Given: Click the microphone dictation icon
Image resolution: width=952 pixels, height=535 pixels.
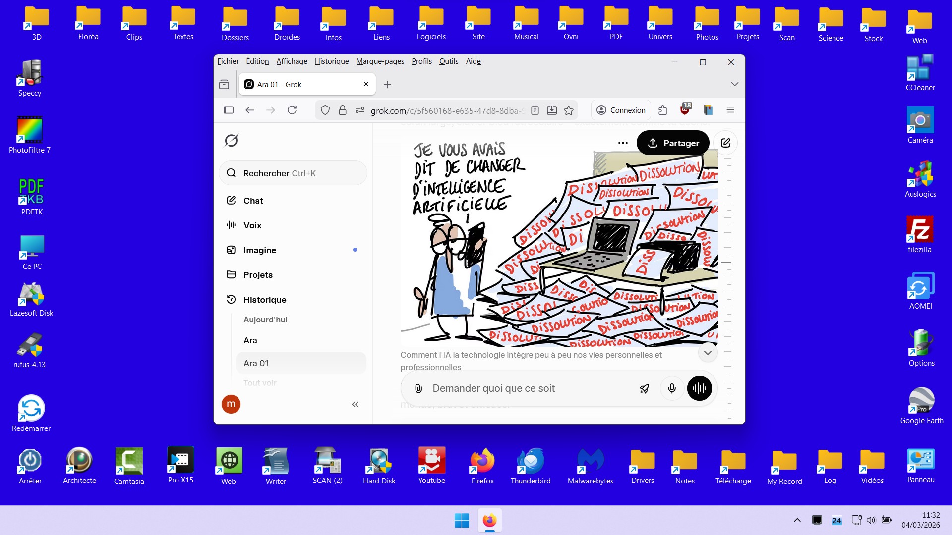Looking at the screenshot, I should [672, 389].
